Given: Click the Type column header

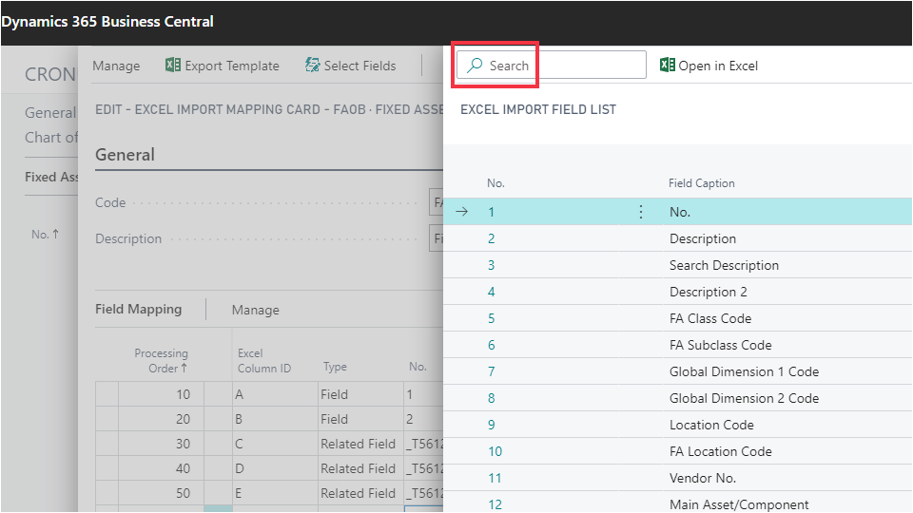Looking at the screenshot, I should pyautogui.click(x=335, y=367).
